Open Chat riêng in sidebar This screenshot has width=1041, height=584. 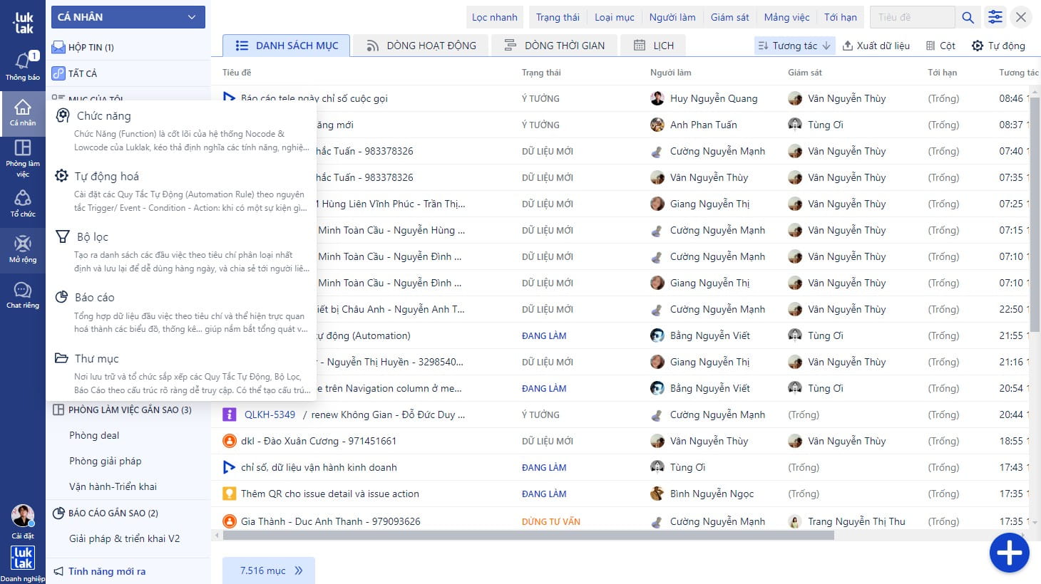point(23,295)
